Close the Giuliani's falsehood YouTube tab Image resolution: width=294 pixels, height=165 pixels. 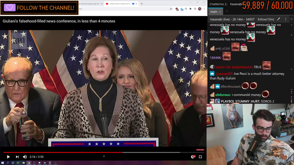(136, 4)
